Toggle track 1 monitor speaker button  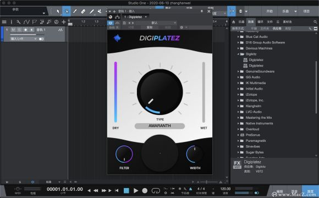coord(32,30)
